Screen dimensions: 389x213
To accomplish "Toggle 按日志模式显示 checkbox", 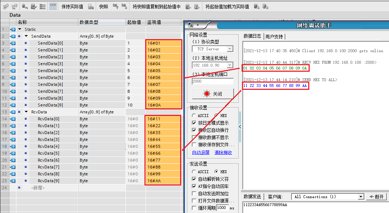I will (194, 123).
